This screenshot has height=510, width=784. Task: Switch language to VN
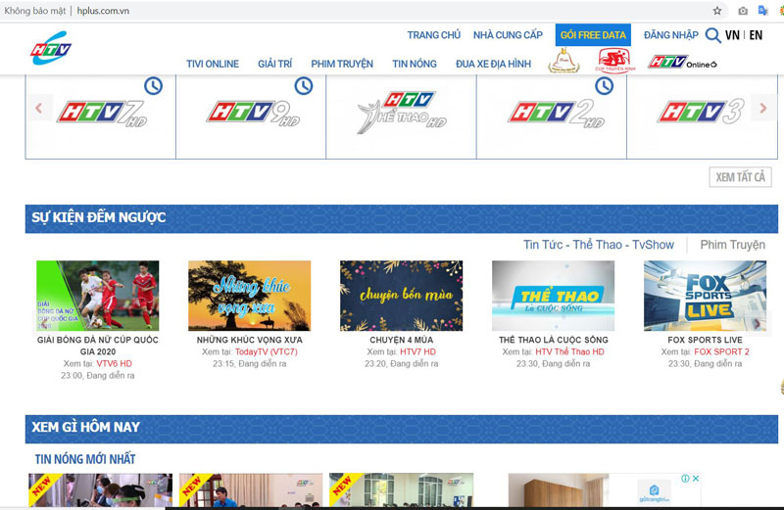[732, 35]
